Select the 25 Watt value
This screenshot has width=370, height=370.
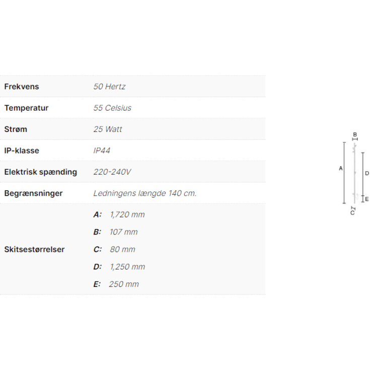108,129
